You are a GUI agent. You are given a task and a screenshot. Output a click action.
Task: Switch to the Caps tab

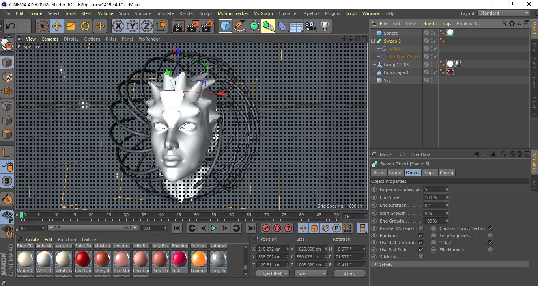coord(430,173)
